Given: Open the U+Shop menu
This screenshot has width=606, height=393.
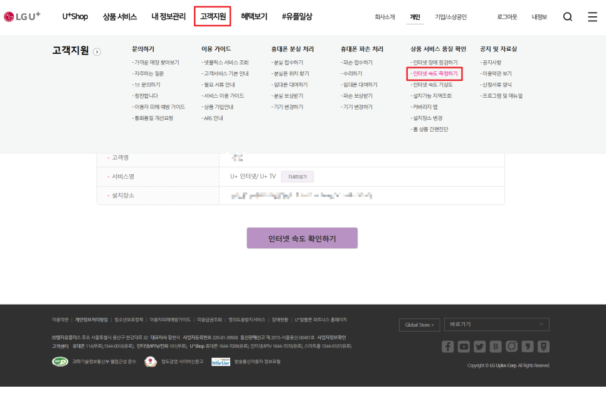Looking at the screenshot, I should pos(75,16).
